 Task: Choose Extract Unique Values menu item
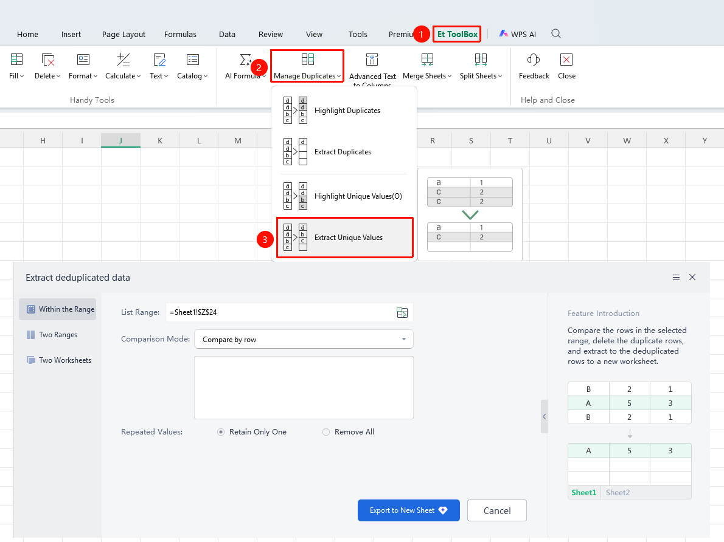click(x=344, y=238)
